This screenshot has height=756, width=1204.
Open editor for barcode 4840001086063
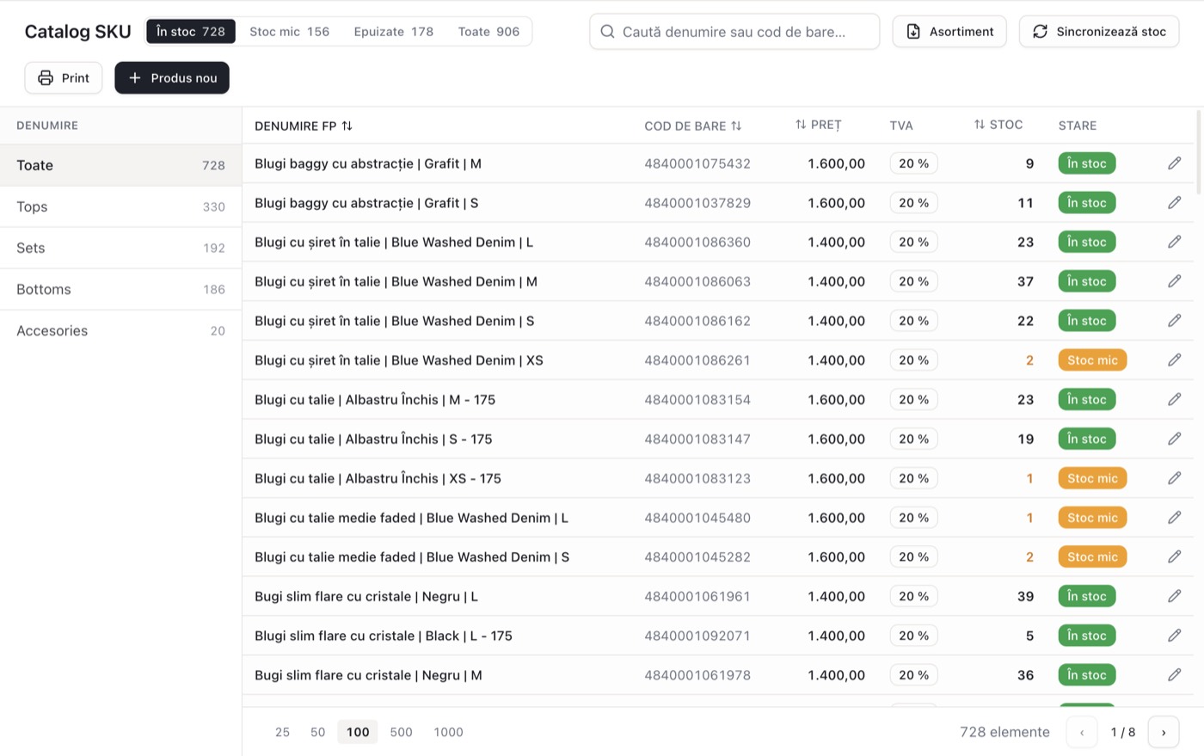1174,281
